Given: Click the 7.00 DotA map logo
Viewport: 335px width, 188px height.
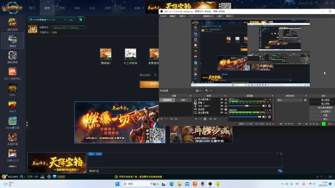Looking at the screenshot, I should (x=33, y=30).
